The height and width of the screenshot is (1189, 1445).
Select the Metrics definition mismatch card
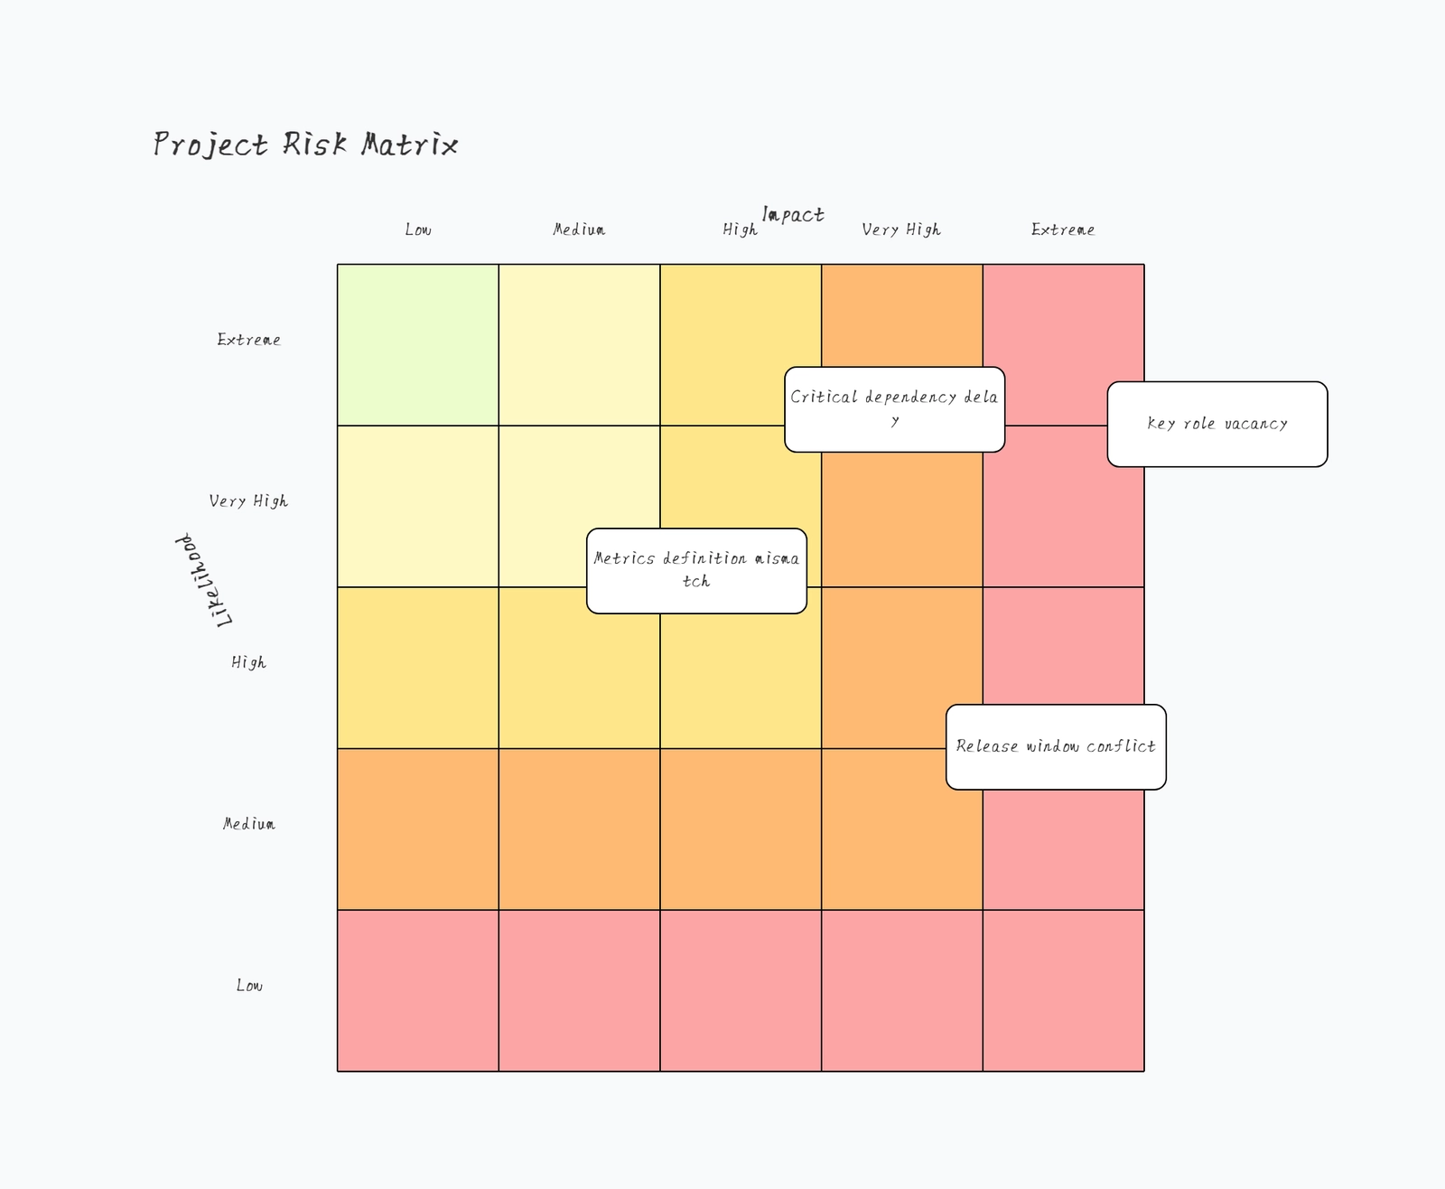point(696,570)
